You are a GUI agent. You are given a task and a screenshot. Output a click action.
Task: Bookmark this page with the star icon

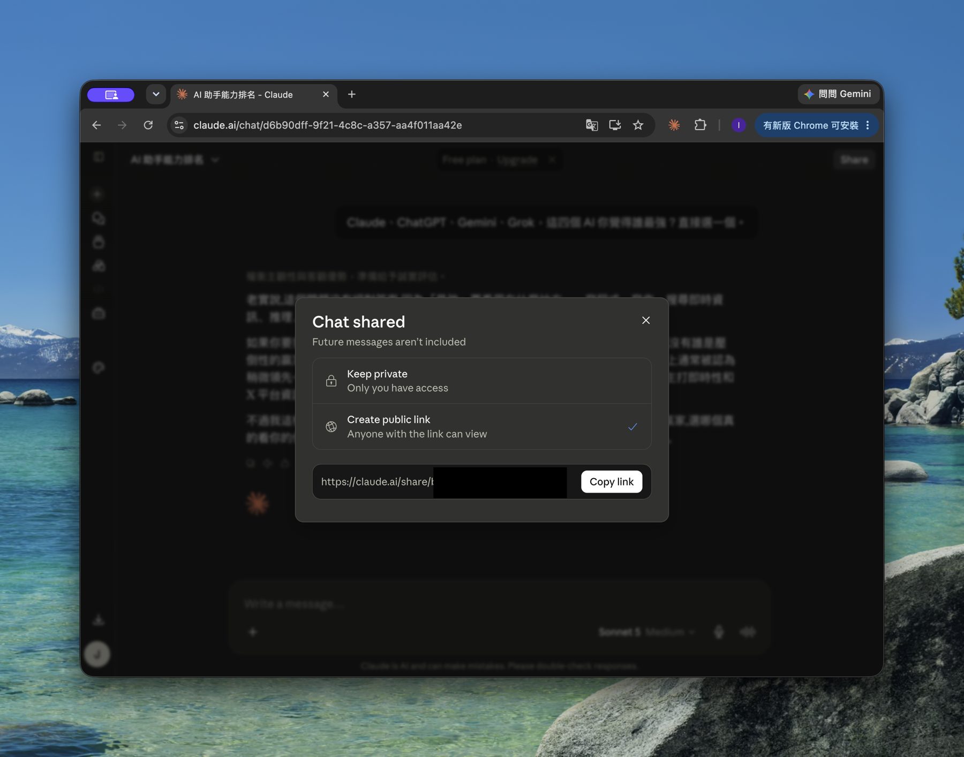pyautogui.click(x=638, y=125)
